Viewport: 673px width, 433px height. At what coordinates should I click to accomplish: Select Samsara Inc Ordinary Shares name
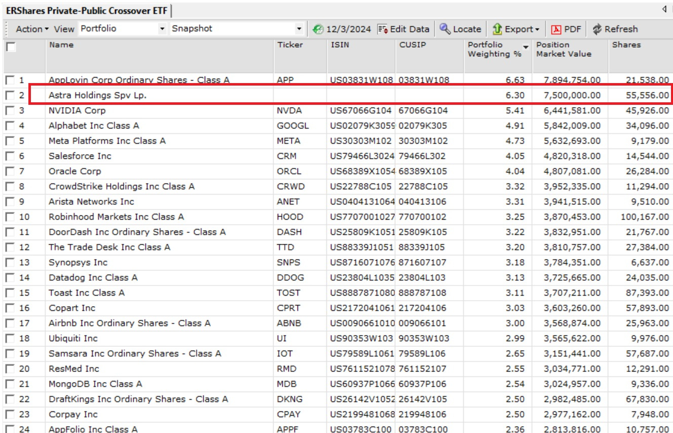(x=135, y=353)
